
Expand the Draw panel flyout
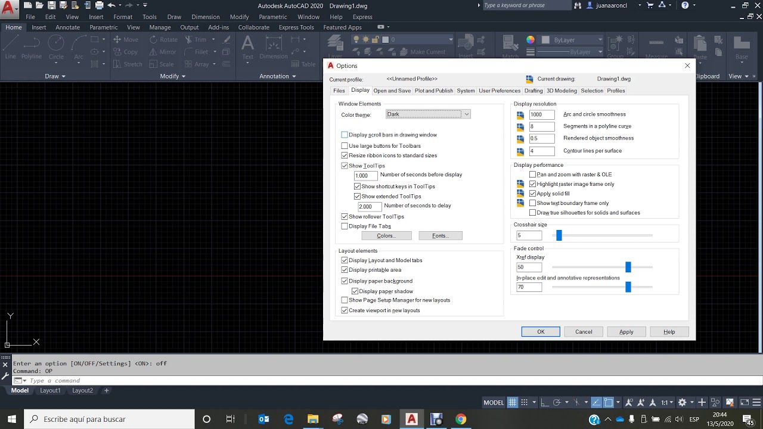tap(55, 76)
